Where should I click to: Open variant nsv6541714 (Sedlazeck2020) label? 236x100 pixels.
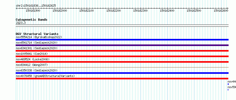coord(37,43)
